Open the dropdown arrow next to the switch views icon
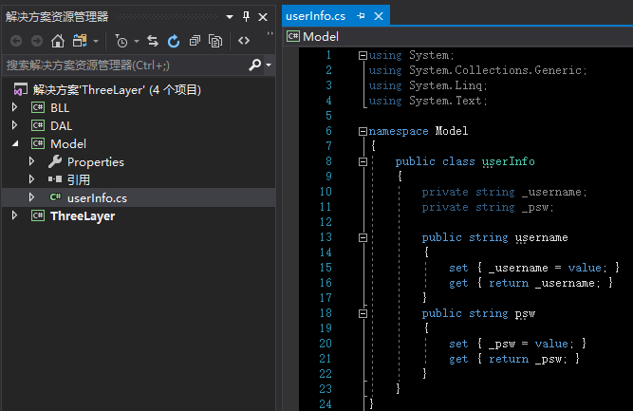This screenshot has height=411, width=633. tap(96, 41)
